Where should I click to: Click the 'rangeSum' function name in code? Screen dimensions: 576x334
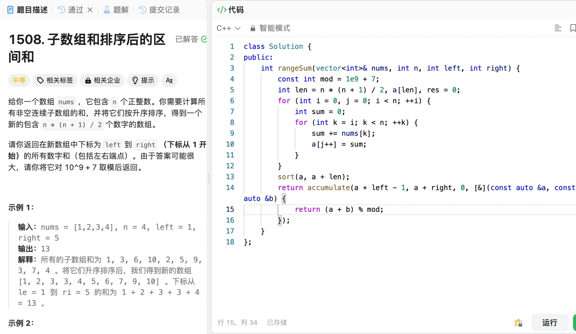[x=295, y=68]
